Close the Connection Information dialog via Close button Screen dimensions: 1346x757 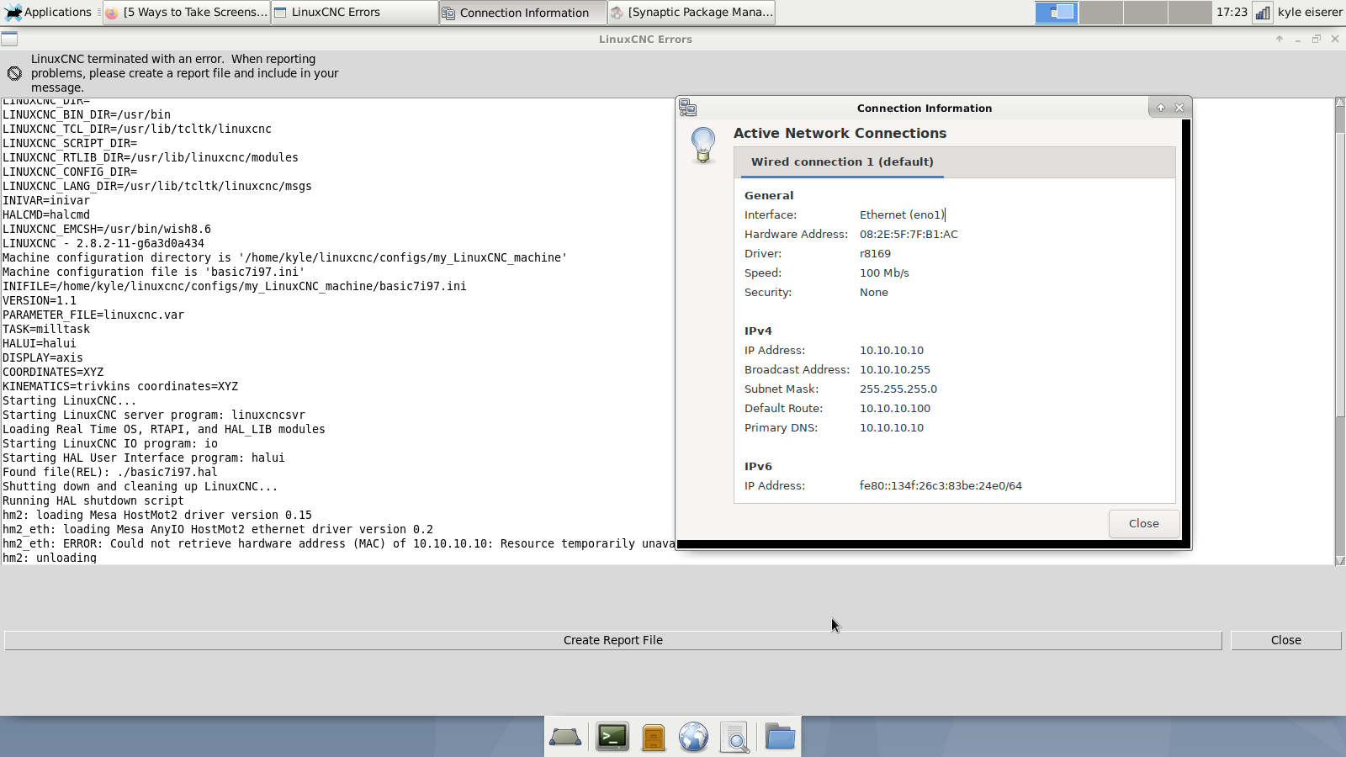[1143, 523]
